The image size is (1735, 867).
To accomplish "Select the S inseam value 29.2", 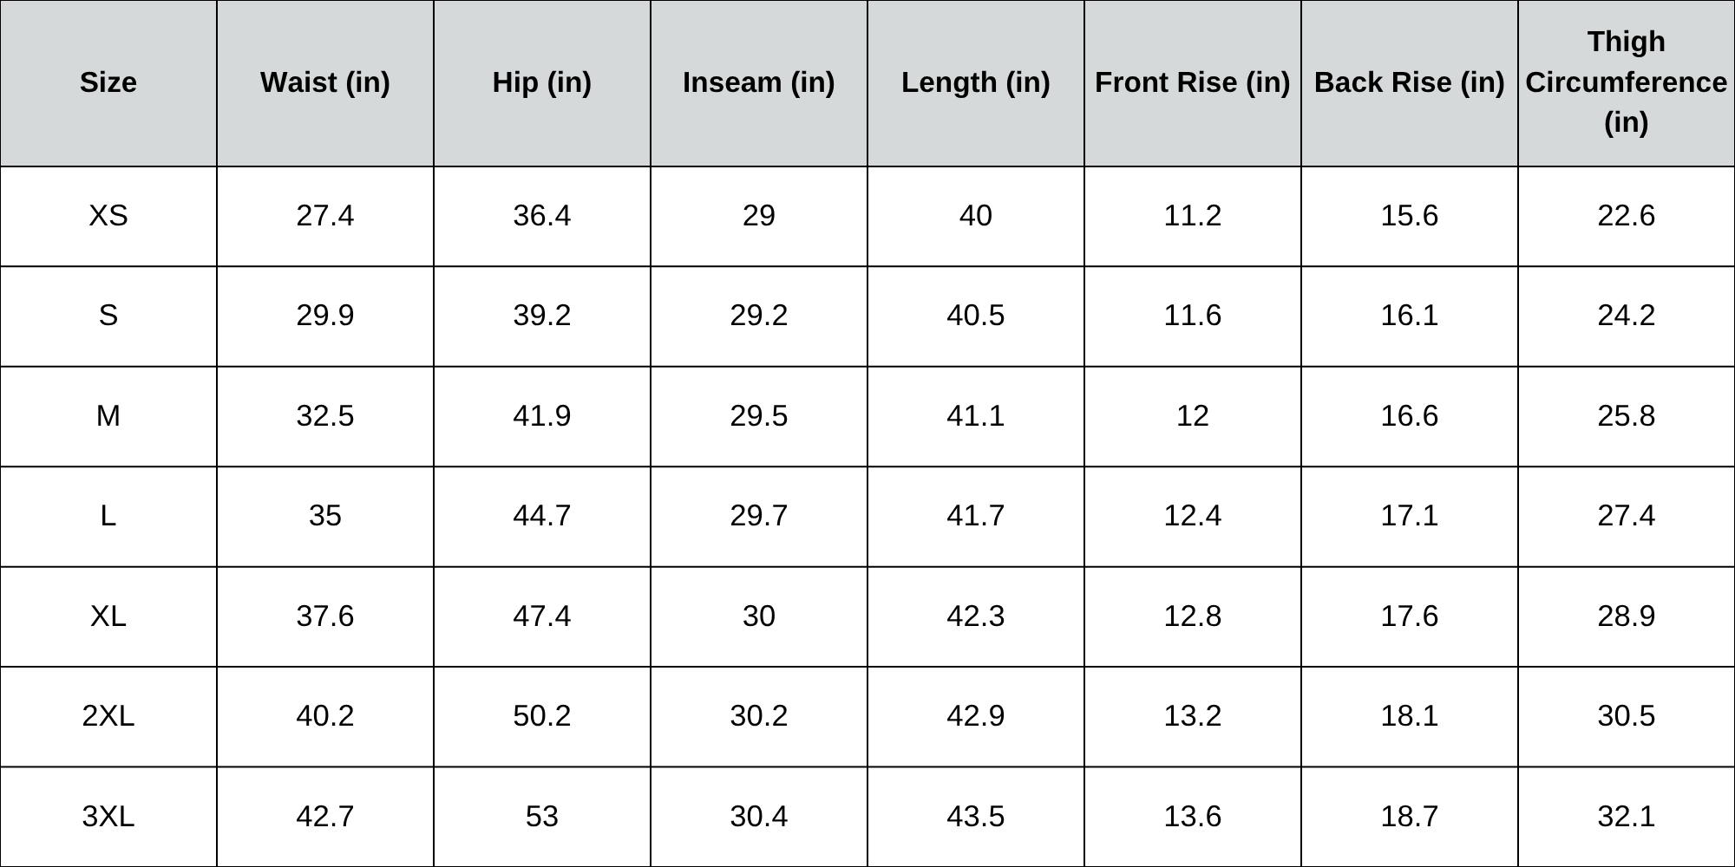I will [758, 315].
